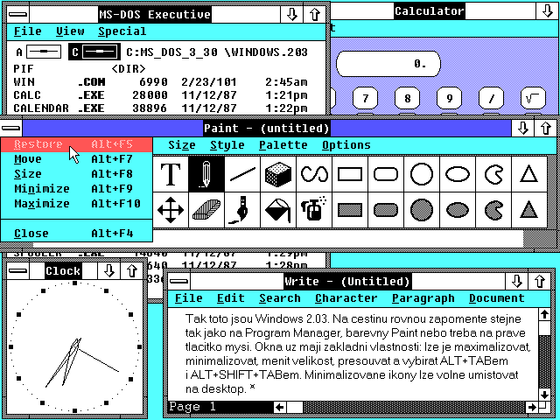Select the hollow Polygon triangle tool
Image resolution: width=560 pixels, height=420 pixels.
529,174
